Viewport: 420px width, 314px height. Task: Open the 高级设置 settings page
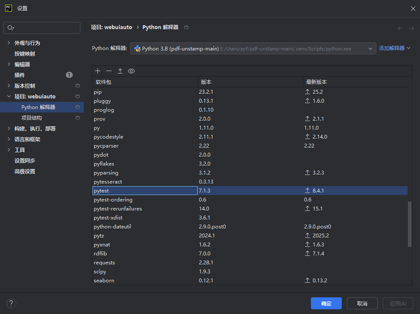[25, 172]
